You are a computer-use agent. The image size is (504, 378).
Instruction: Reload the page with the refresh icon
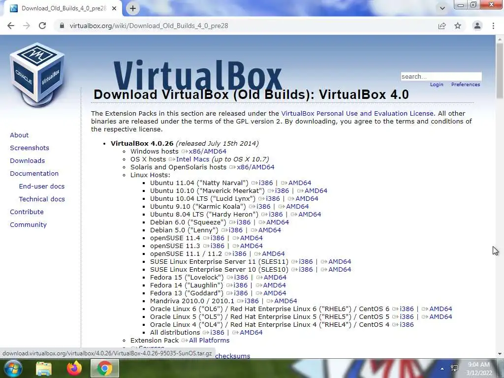tap(42, 26)
